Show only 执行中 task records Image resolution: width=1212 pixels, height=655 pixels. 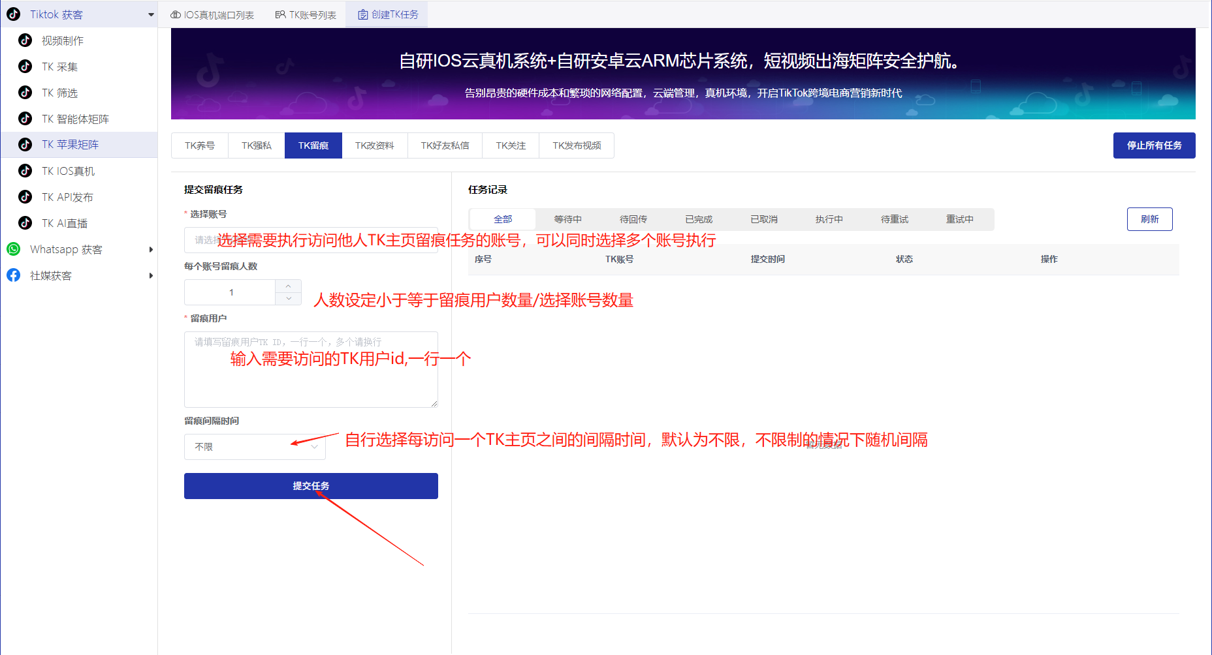tap(829, 219)
